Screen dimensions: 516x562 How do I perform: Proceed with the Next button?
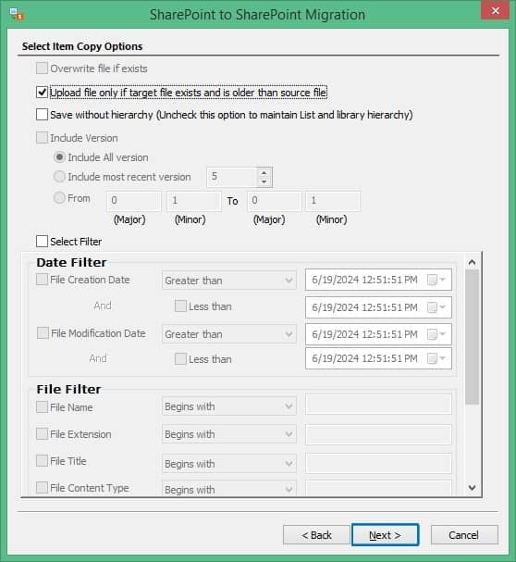385,535
